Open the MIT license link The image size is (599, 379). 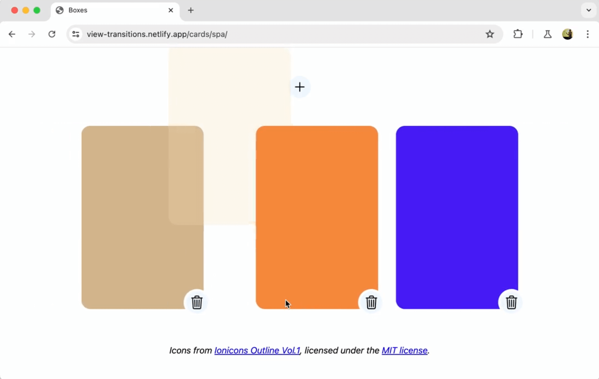(405, 351)
